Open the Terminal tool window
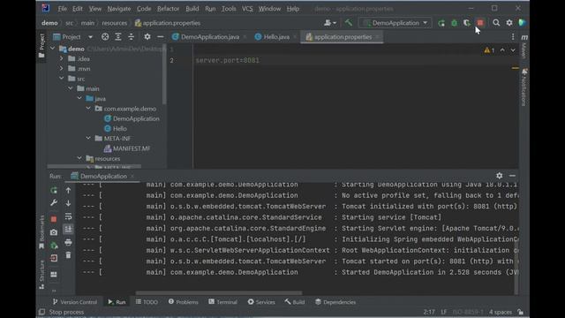Viewport: 565px width, 318px height. click(222, 302)
